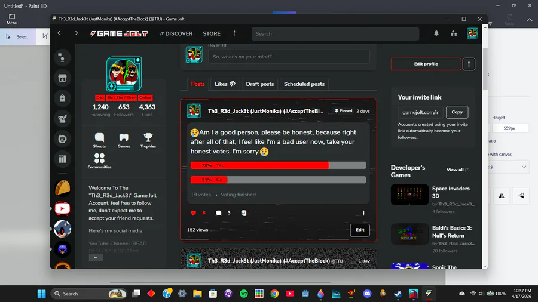Screen dimensions: 538x302
Task: Switch to the Scheduled posts tab
Action: tap(304, 84)
